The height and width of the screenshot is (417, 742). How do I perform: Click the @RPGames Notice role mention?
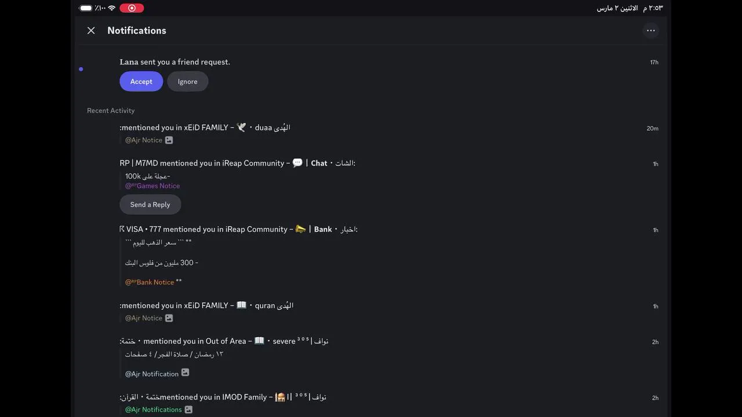tap(152, 186)
